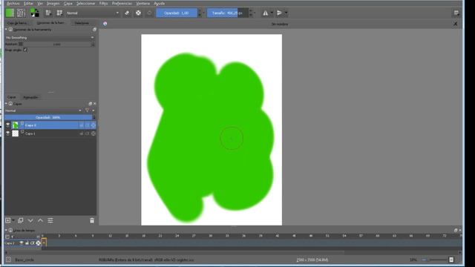Toggle visibility of Capa 2 in timeline
Image resolution: width=475 pixels, height=267 pixels.
(x=22, y=243)
